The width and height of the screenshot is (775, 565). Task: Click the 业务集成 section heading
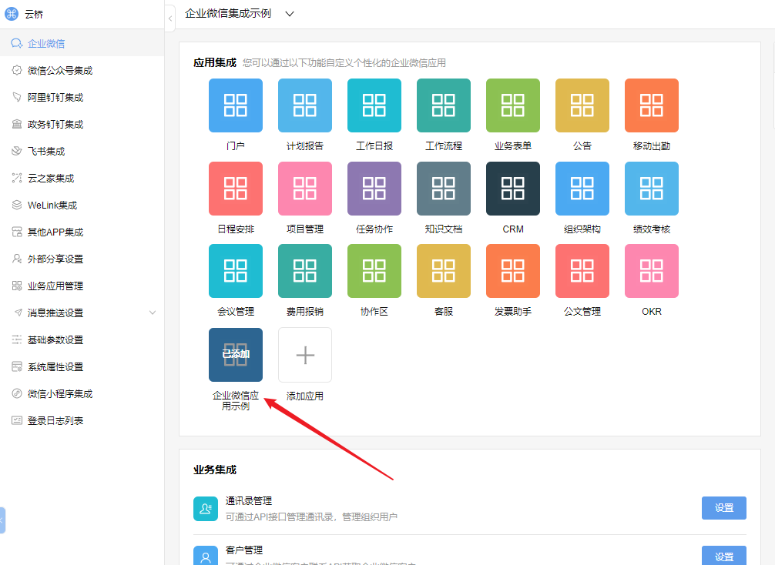click(x=215, y=470)
